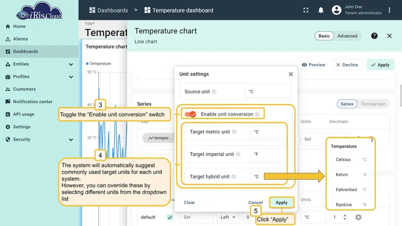The height and width of the screenshot is (226, 402).
Task: Click the Settings gear icon in sidebar
Action: point(8,127)
